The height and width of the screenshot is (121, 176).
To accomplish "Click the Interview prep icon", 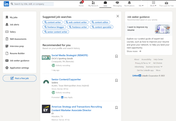I will (x=7, y=46).
